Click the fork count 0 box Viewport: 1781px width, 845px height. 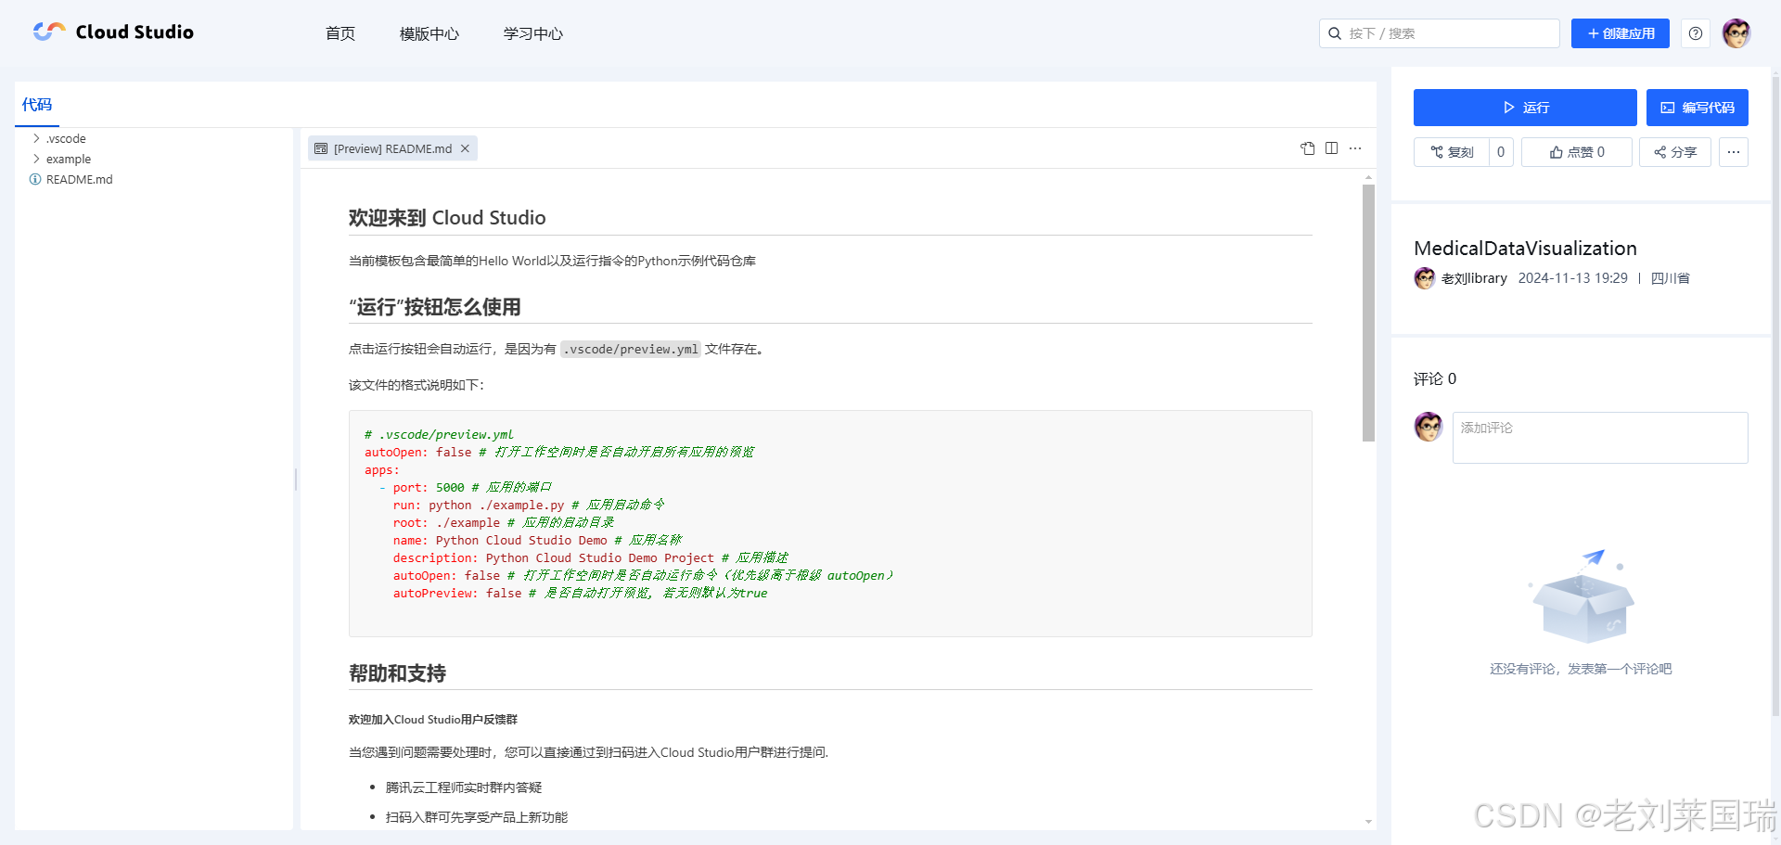pos(1501,152)
